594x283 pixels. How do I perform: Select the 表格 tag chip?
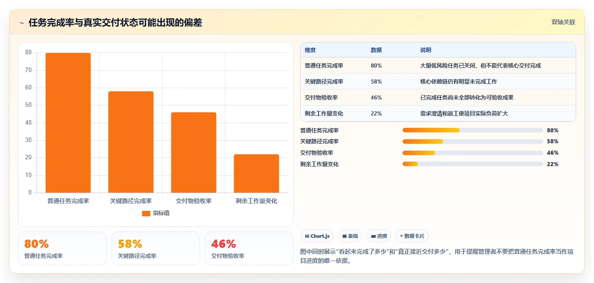coord(350,236)
